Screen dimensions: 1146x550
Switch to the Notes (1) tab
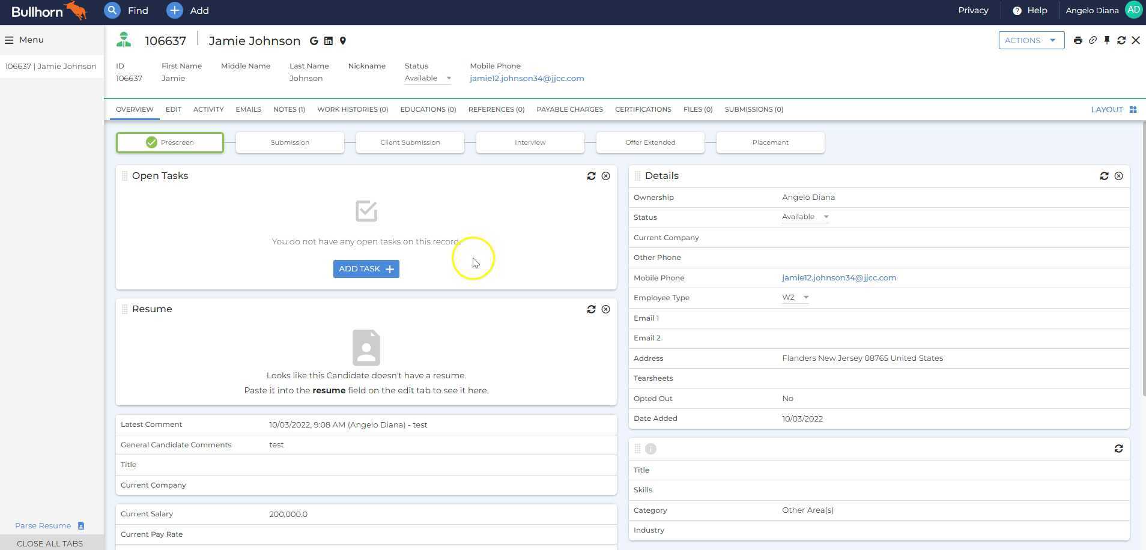(289, 109)
